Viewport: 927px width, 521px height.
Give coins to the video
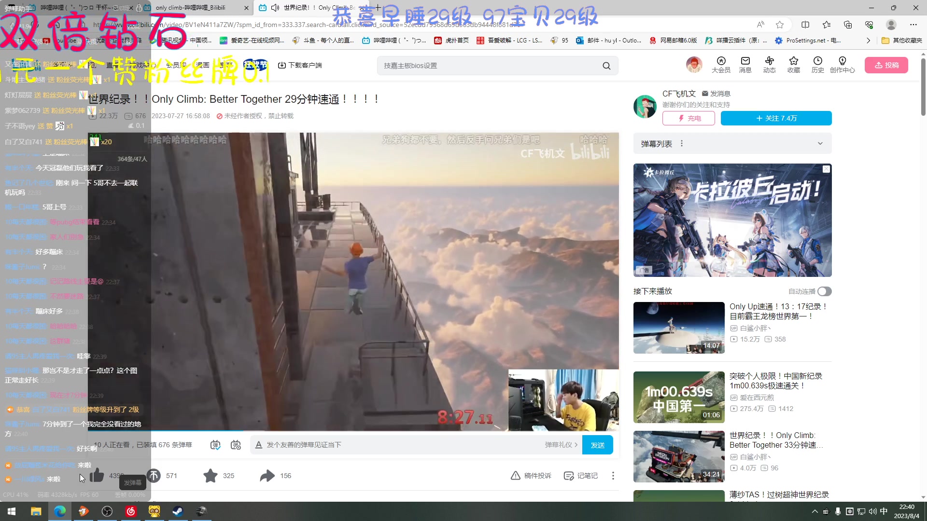pos(154,475)
